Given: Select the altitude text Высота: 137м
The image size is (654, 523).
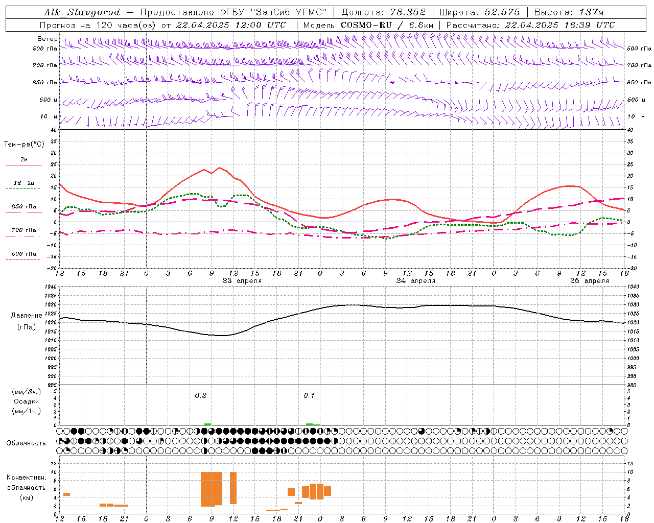Looking at the screenshot, I should pyautogui.click(x=569, y=12).
